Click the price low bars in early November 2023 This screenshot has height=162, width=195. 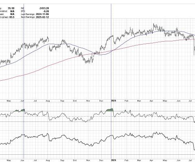pyautogui.click(x=88, y=61)
